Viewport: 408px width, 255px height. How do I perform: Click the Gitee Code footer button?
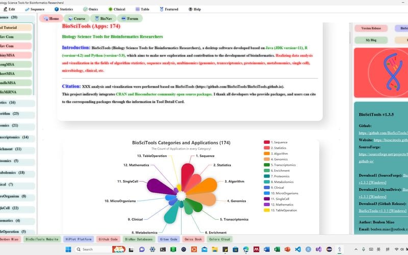(x=168, y=239)
